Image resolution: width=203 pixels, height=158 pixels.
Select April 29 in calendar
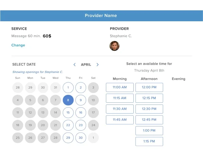point(68,138)
